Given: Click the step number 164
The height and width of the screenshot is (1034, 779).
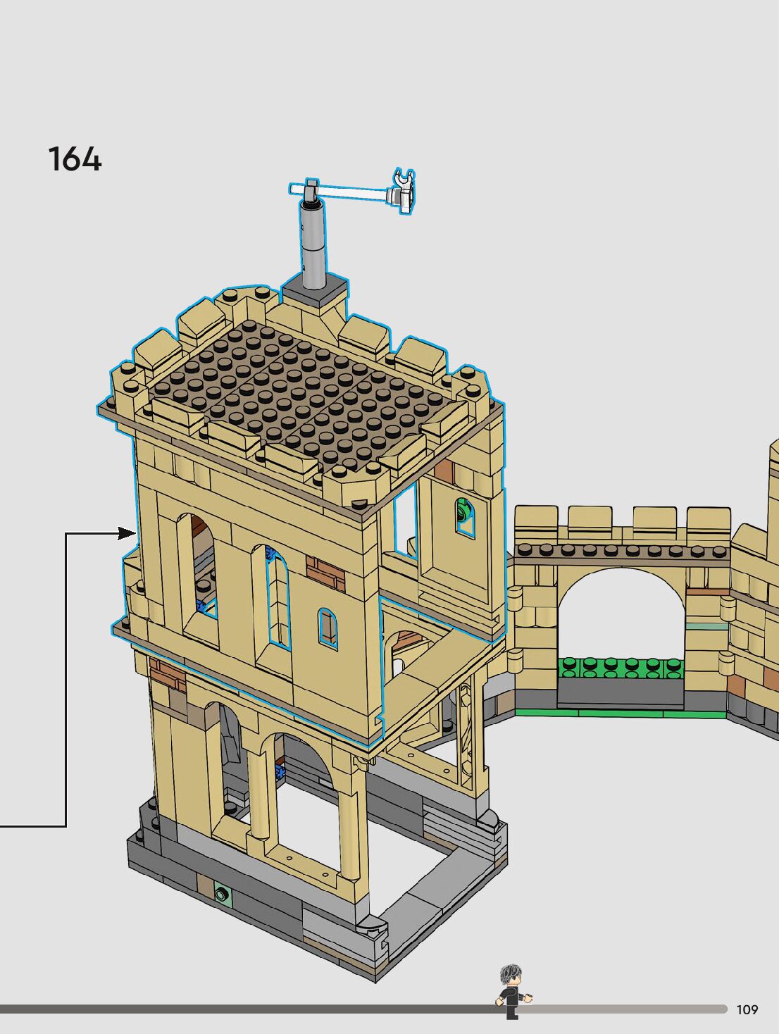Looking at the screenshot, I should [75, 159].
